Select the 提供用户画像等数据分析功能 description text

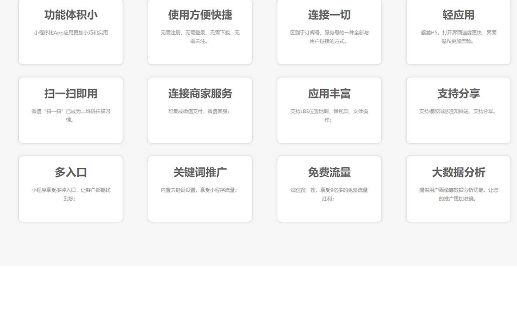pos(458,194)
